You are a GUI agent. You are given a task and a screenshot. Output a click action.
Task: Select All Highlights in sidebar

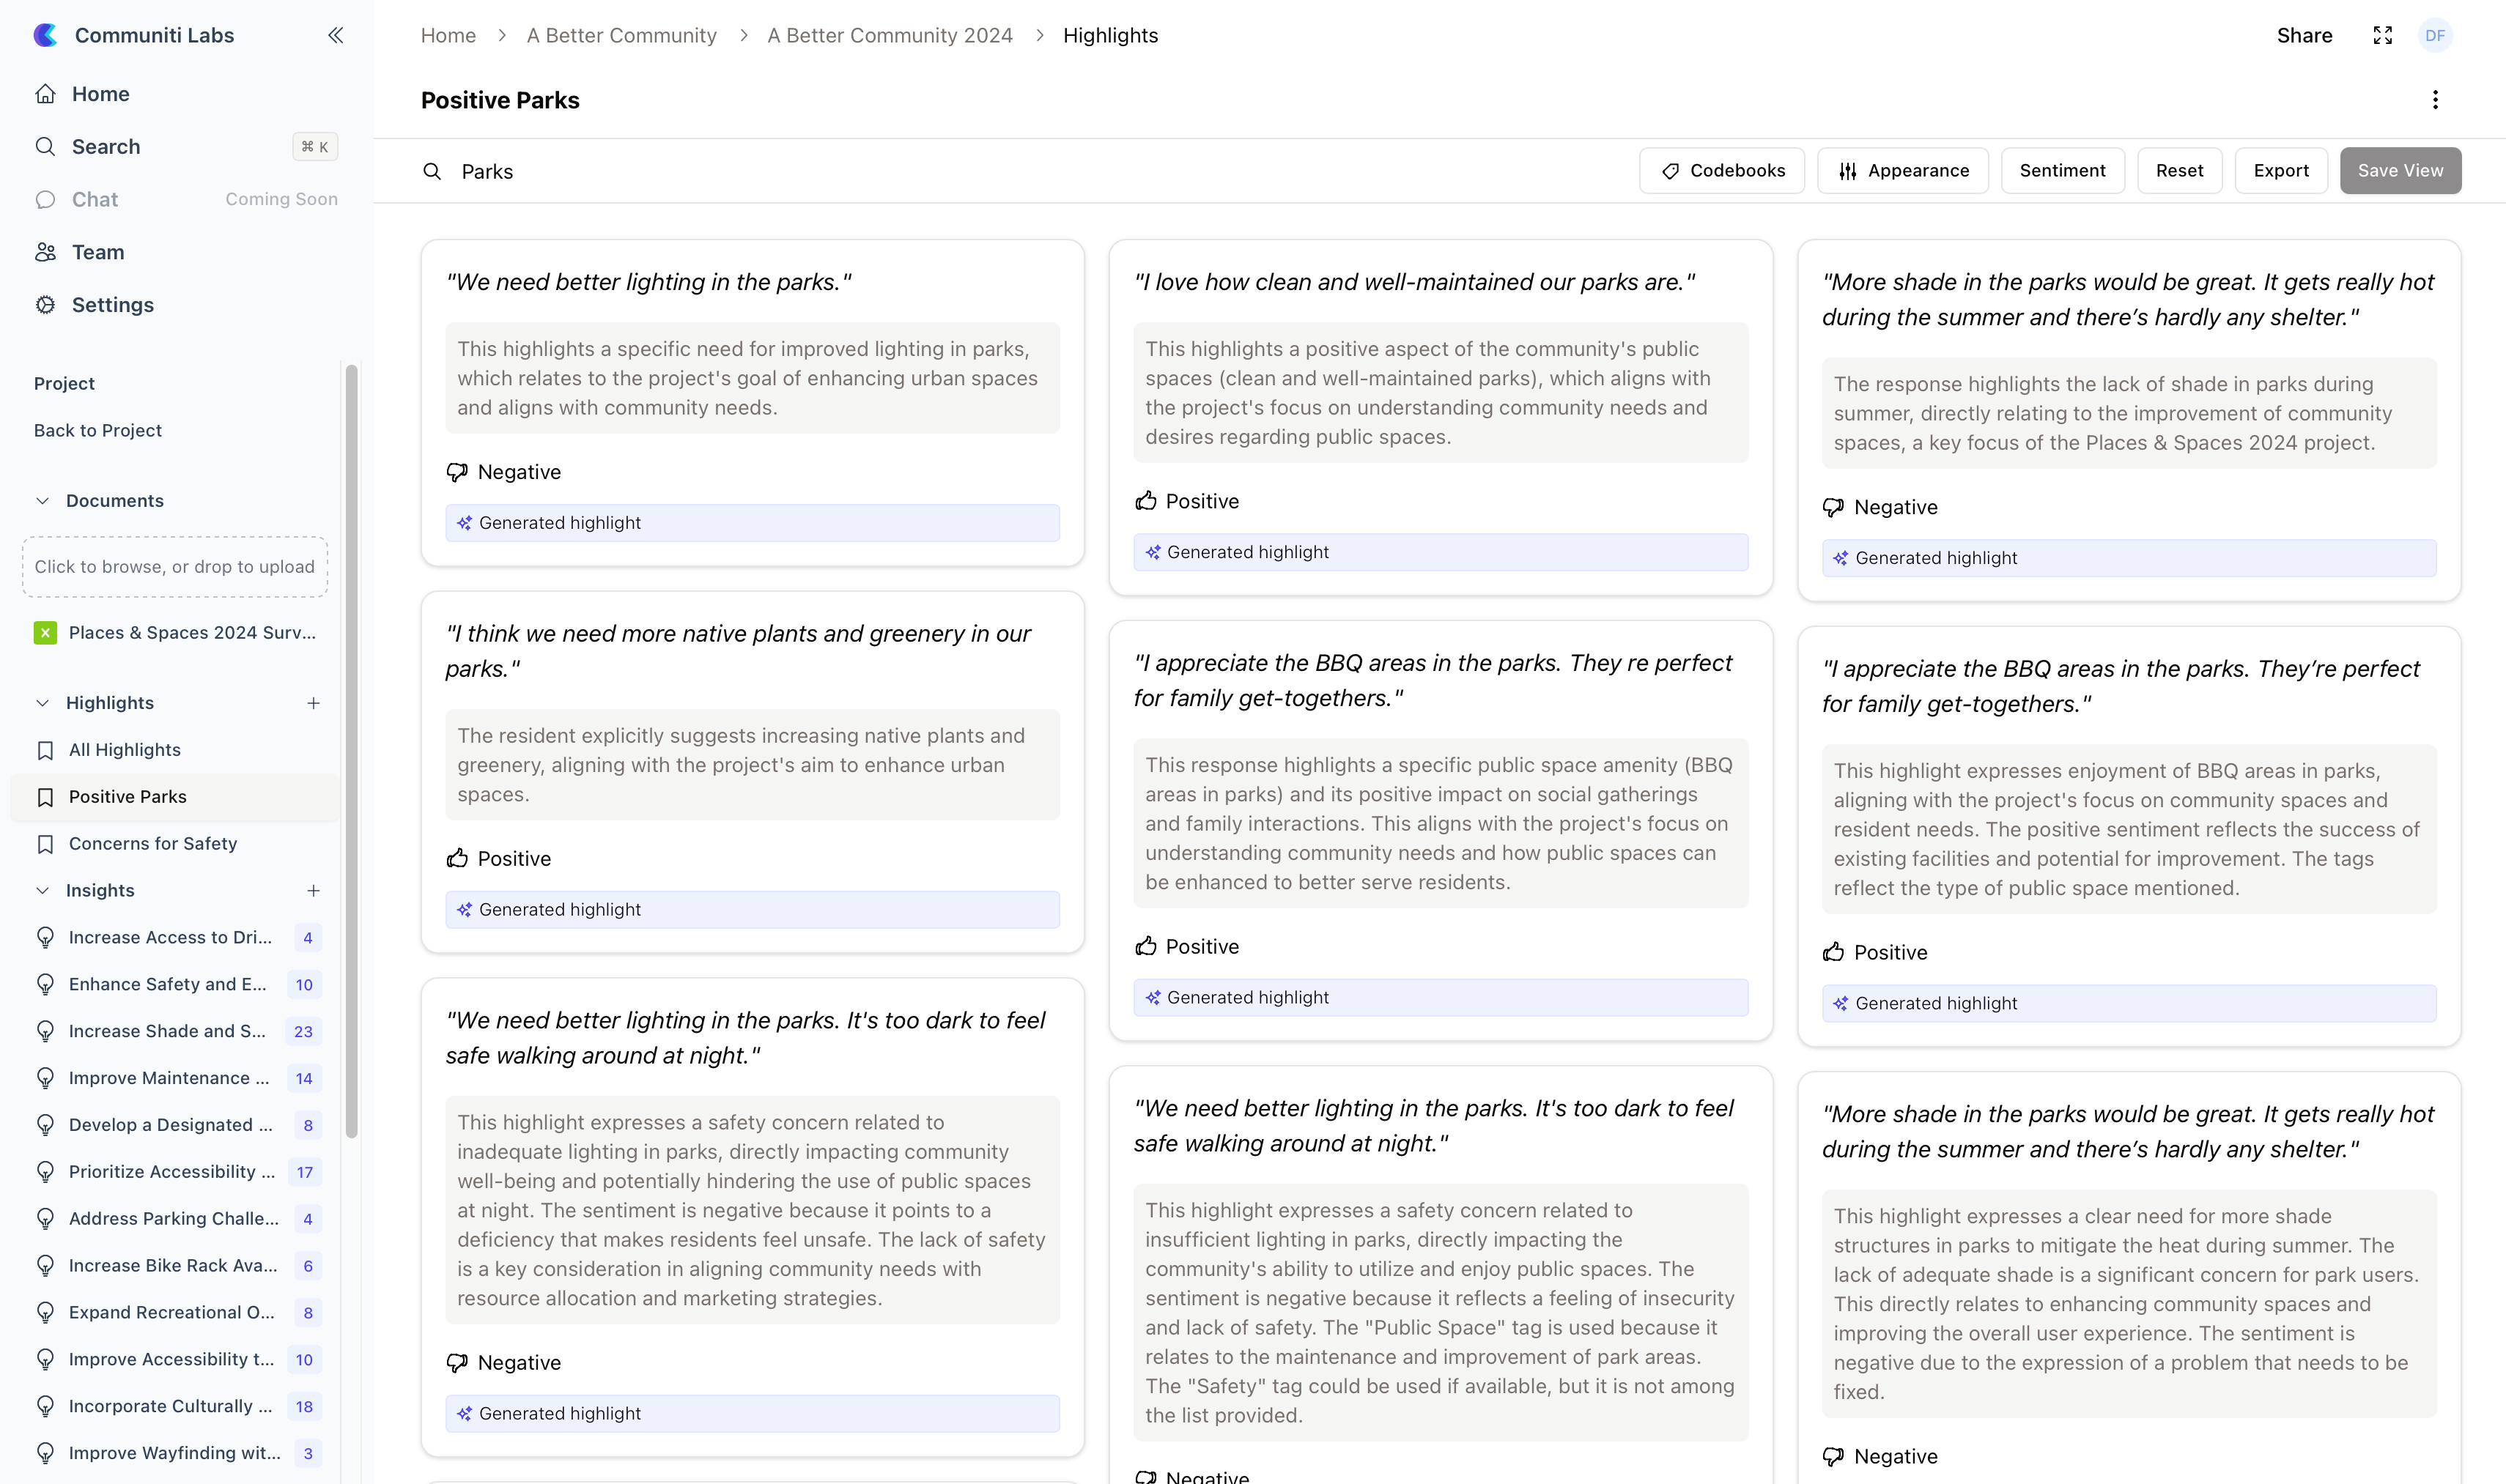(x=124, y=749)
